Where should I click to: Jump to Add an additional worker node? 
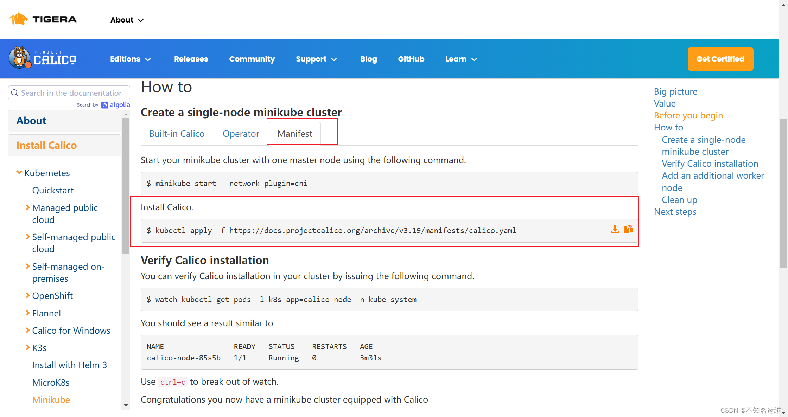(713, 181)
